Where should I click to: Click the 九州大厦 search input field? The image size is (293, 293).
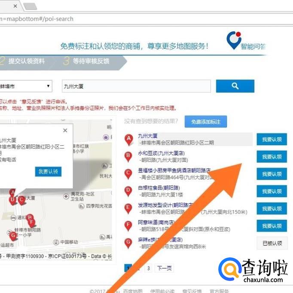coord(136,86)
